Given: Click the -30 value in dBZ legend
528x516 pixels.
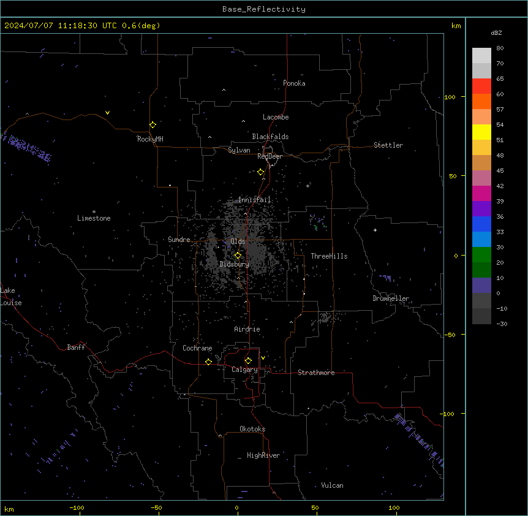Looking at the screenshot, I should point(502,324).
